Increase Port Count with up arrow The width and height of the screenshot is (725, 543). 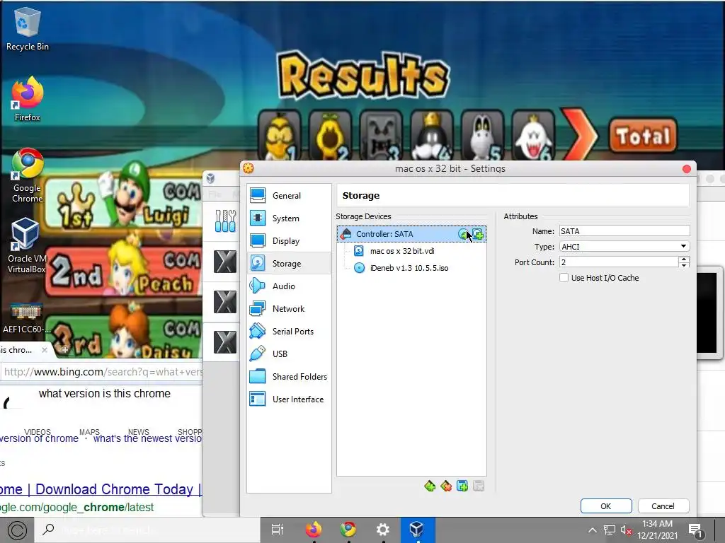684,259
